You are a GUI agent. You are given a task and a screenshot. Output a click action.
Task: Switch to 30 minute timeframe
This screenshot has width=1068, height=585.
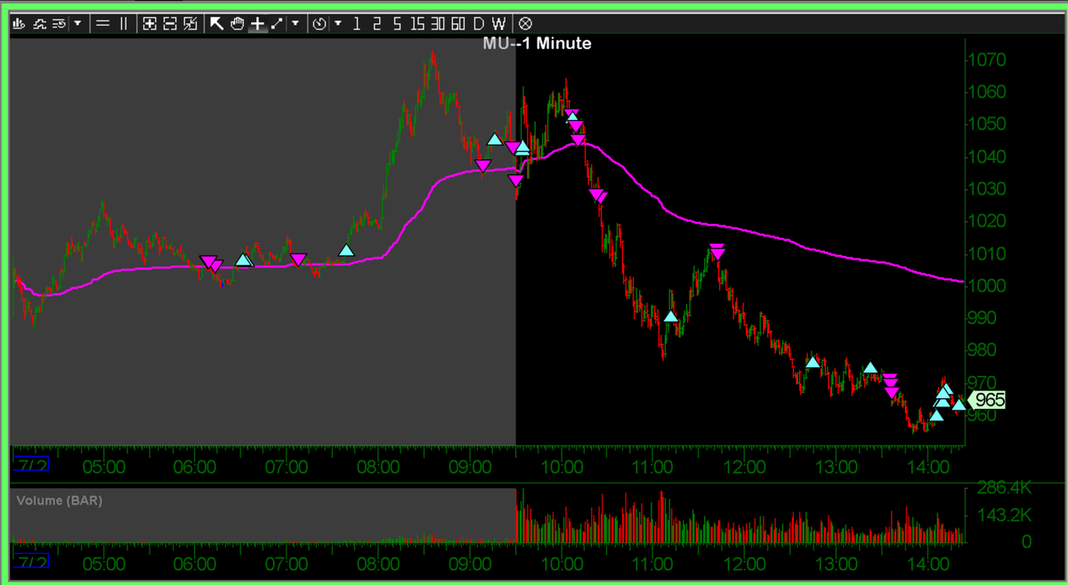tap(439, 24)
